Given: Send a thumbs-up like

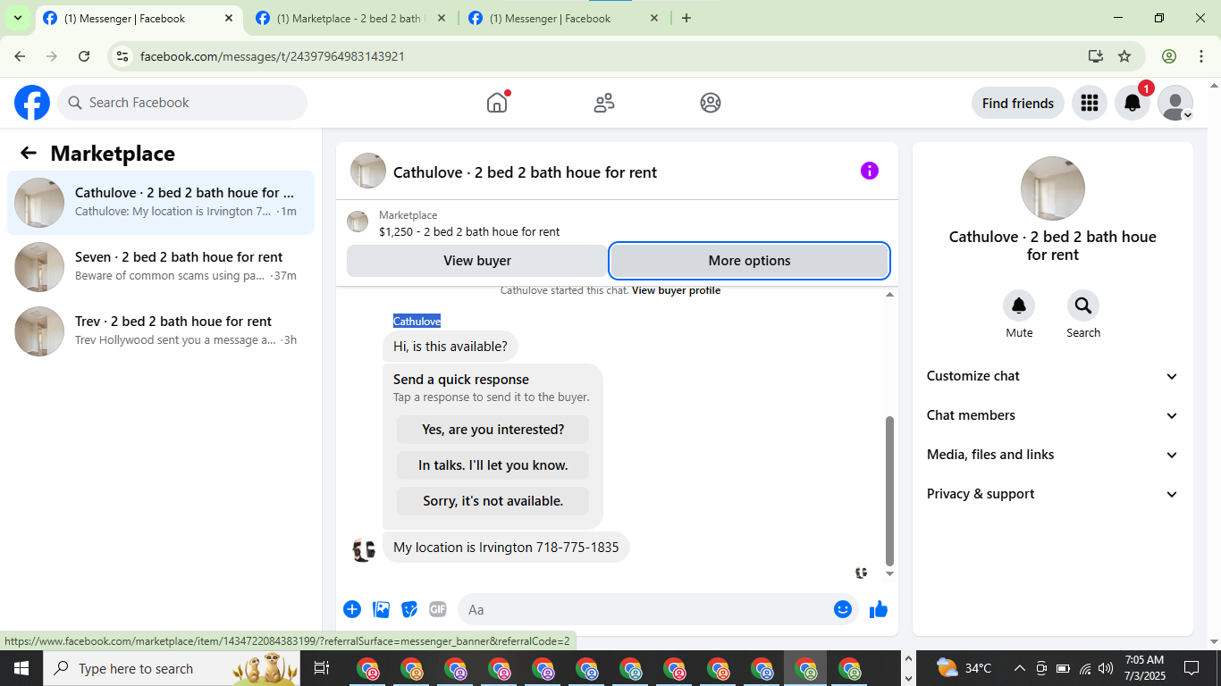Looking at the screenshot, I should point(879,609).
